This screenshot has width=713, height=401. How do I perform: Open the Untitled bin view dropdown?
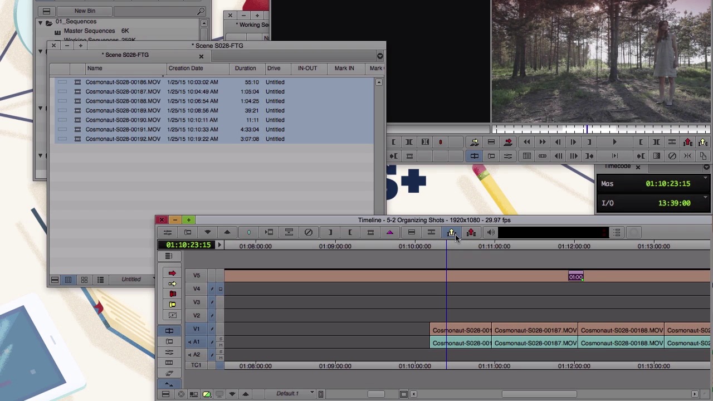pos(131,280)
